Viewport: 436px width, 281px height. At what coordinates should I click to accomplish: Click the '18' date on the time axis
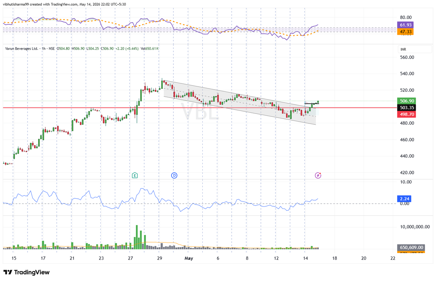334,259
